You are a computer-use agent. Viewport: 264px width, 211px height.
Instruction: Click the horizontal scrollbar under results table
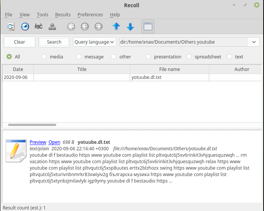[x=32, y=124]
